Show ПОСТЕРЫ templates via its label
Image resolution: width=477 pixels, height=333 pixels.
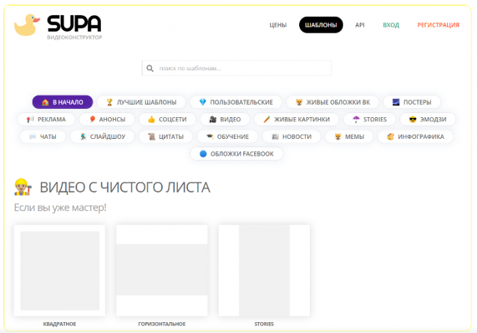tap(417, 102)
